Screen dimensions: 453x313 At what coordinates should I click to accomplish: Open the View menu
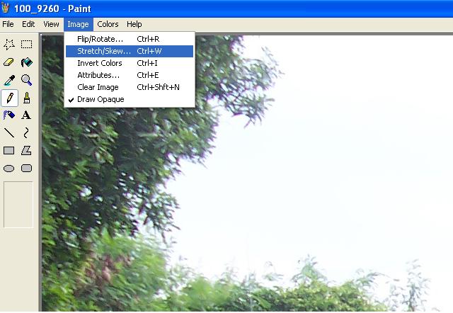click(x=51, y=24)
